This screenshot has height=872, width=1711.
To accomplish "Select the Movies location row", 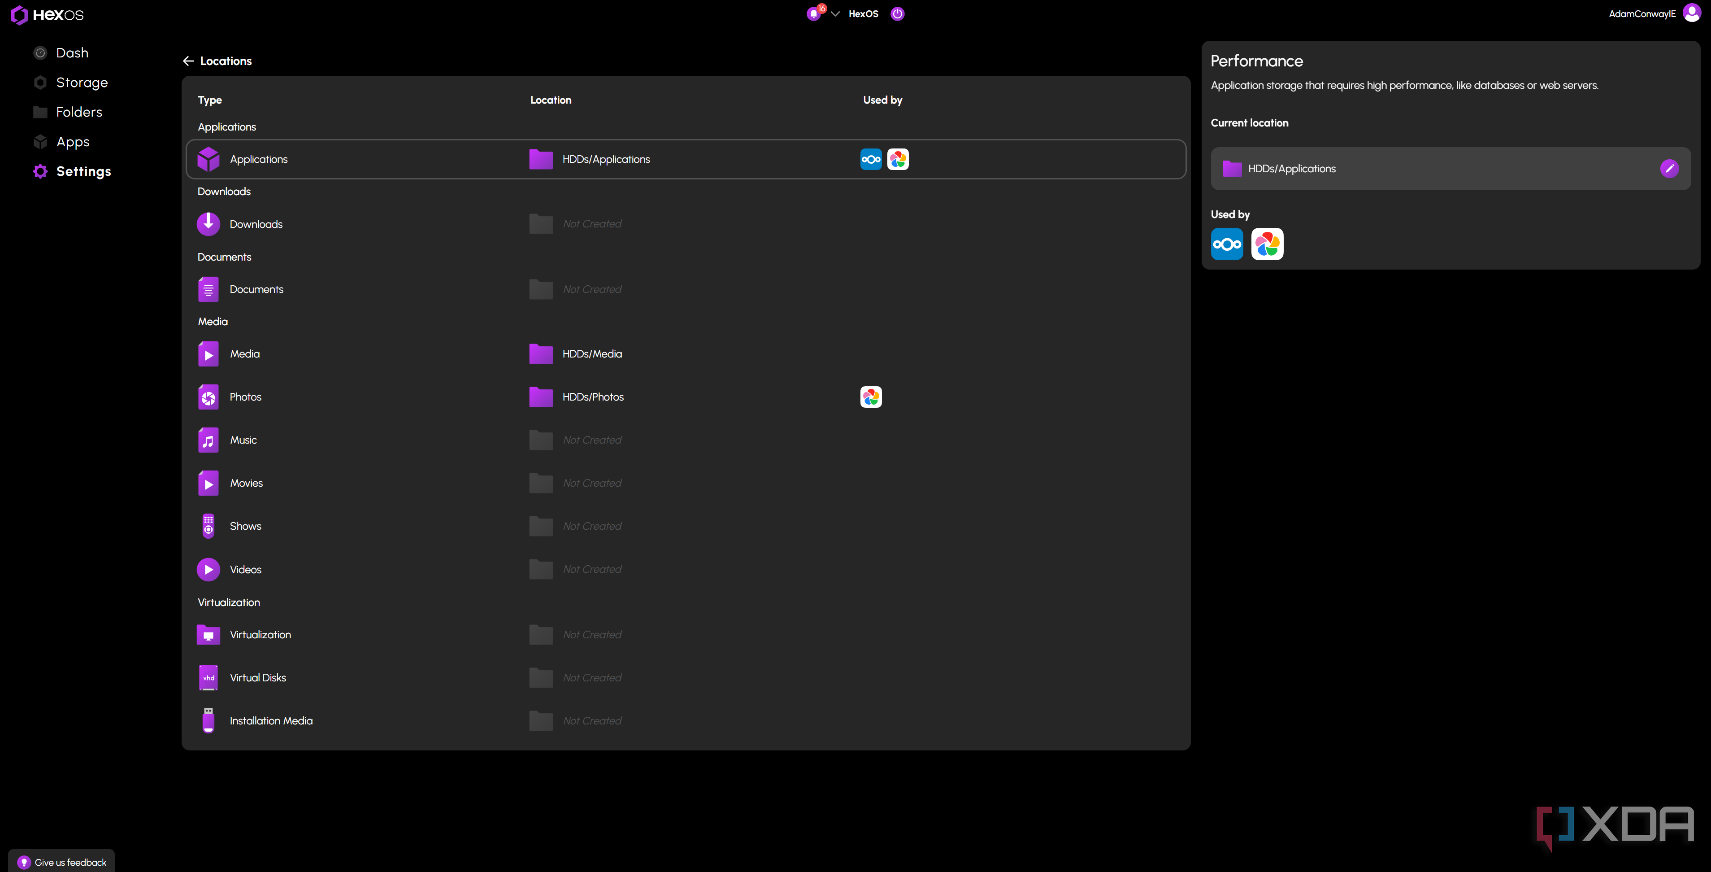I will (686, 483).
